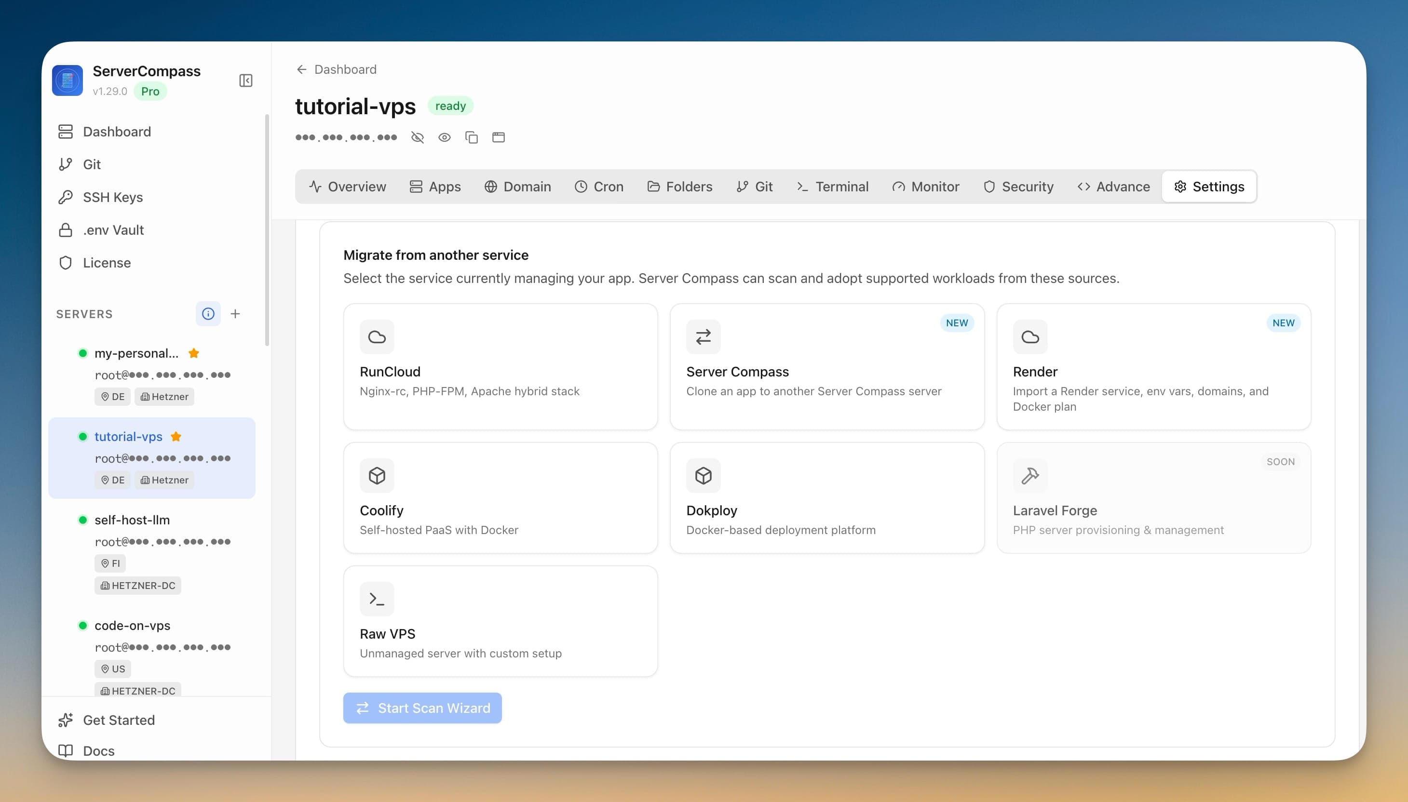Image resolution: width=1408 pixels, height=802 pixels.
Task: Select the Dokploy migration card
Action: click(826, 497)
